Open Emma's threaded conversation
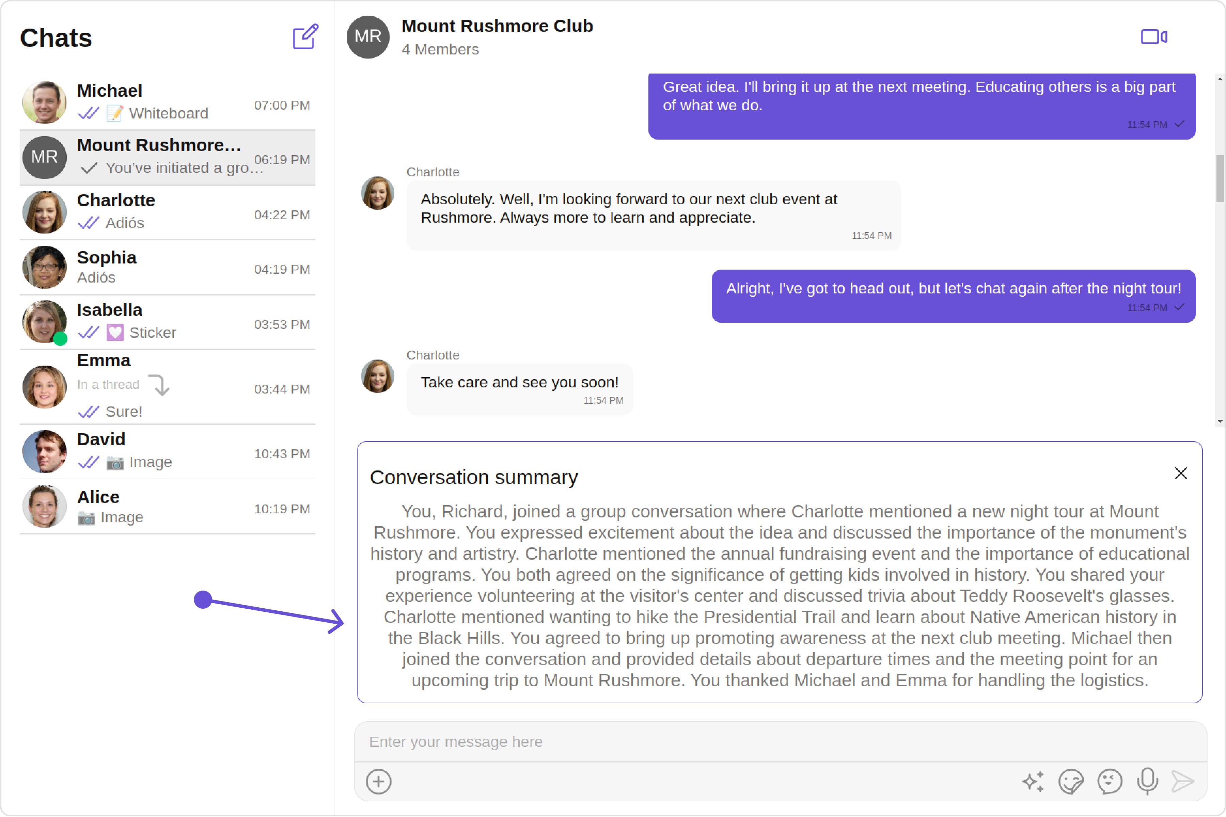The width and height of the screenshot is (1226, 817). point(167,387)
